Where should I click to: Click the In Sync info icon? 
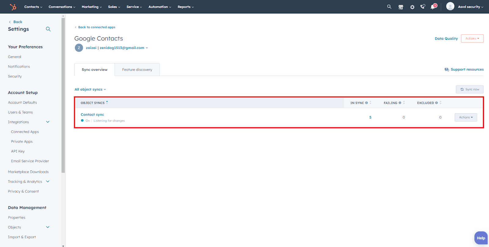(x=366, y=103)
